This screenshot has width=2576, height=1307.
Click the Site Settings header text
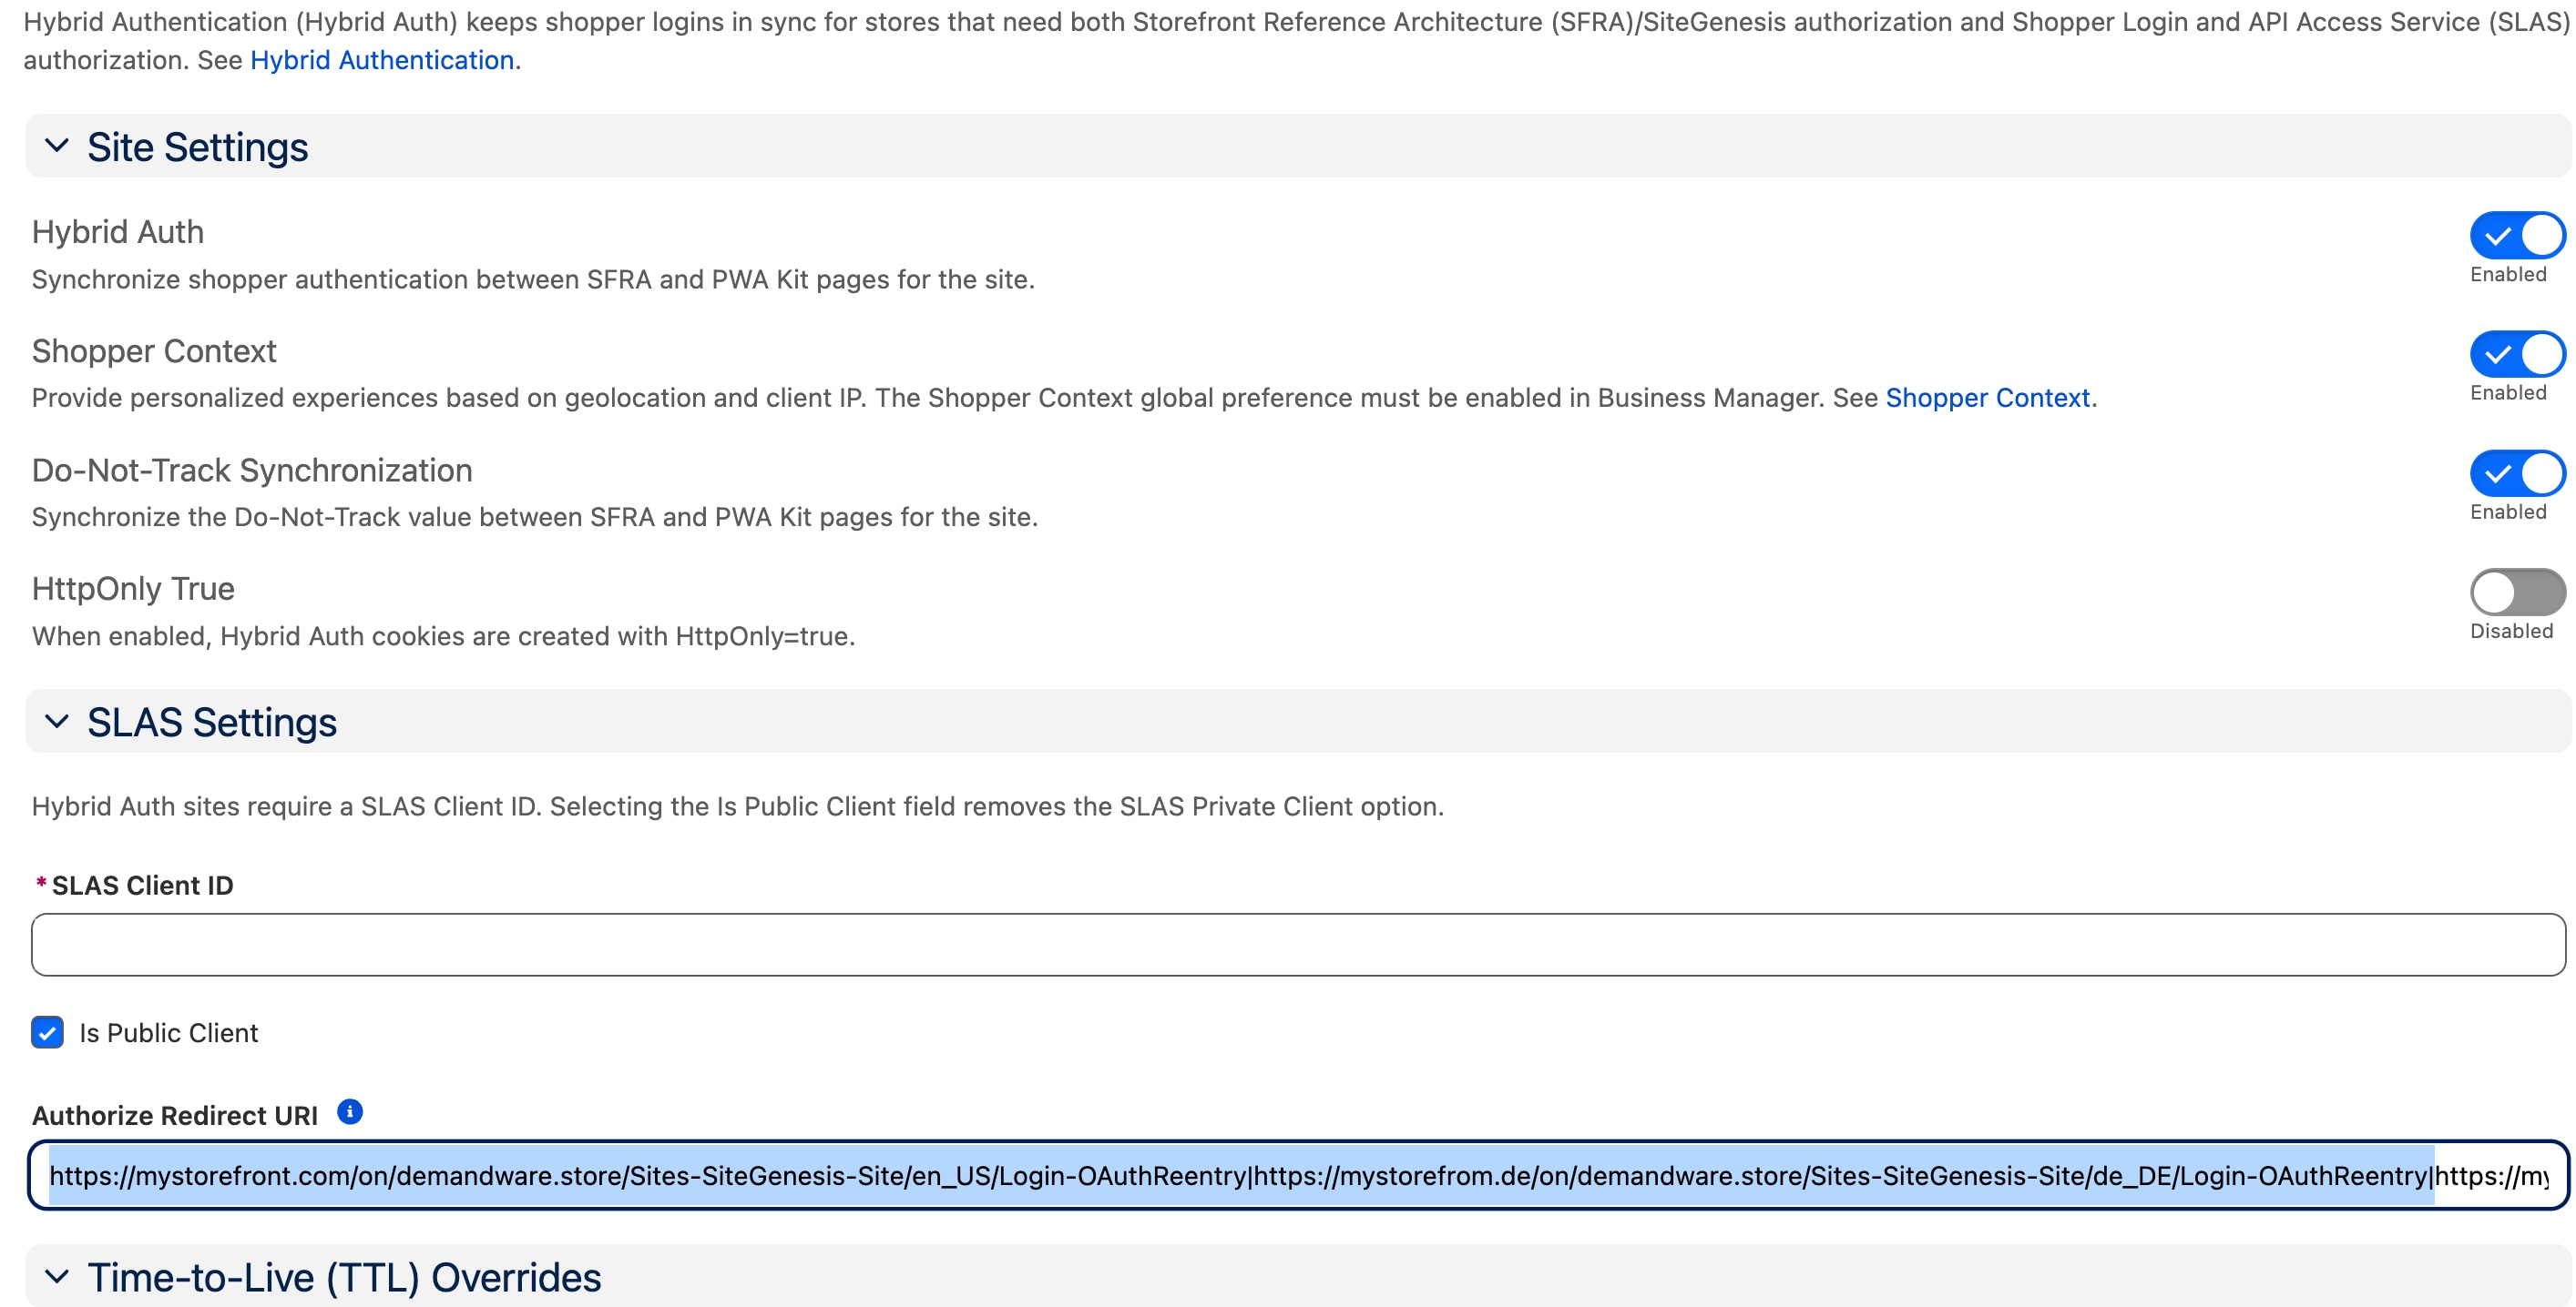tap(196, 146)
